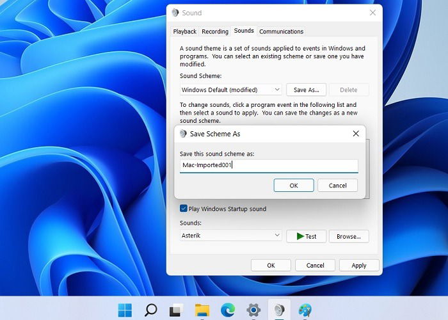
Task: Cancel the Save Scheme As dialog
Action: pos(337,186)
